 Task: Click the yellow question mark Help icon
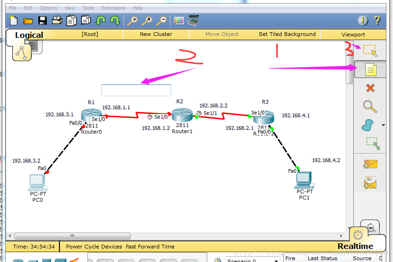[377, 21]
